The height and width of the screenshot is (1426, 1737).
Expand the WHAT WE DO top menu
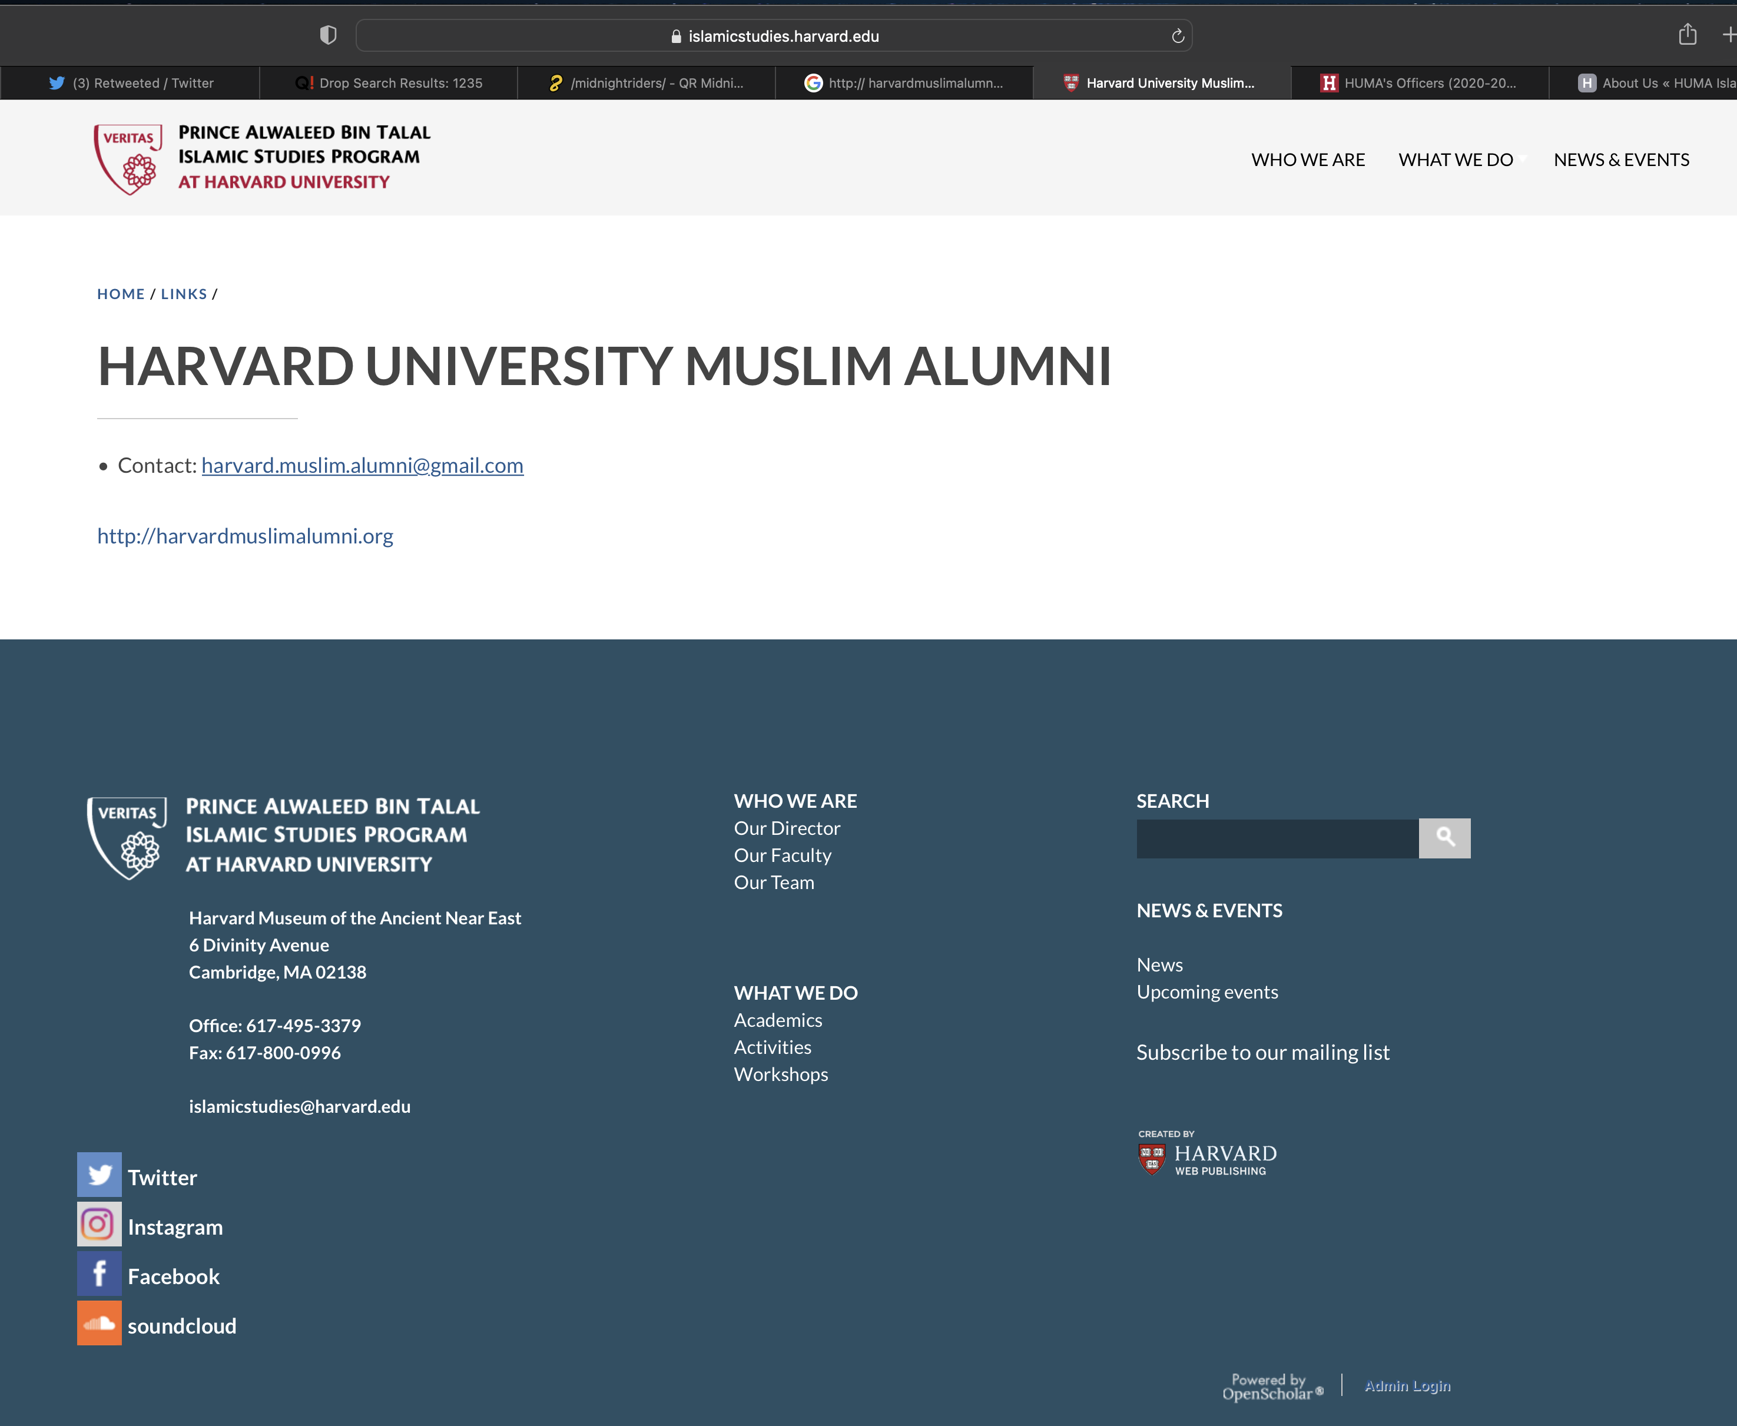(x=1456, y=160)
